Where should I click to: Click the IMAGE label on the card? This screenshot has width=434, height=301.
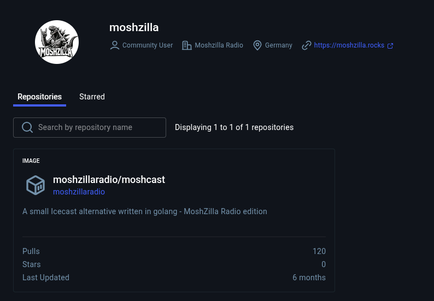point(31,161)
